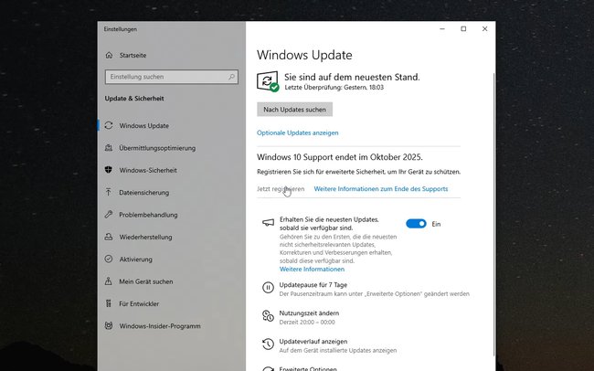Image resolution: width=594 pixels, height=371 pixels.
Task: Click Weitere Informationen link under newest updates
Action: 312,269
